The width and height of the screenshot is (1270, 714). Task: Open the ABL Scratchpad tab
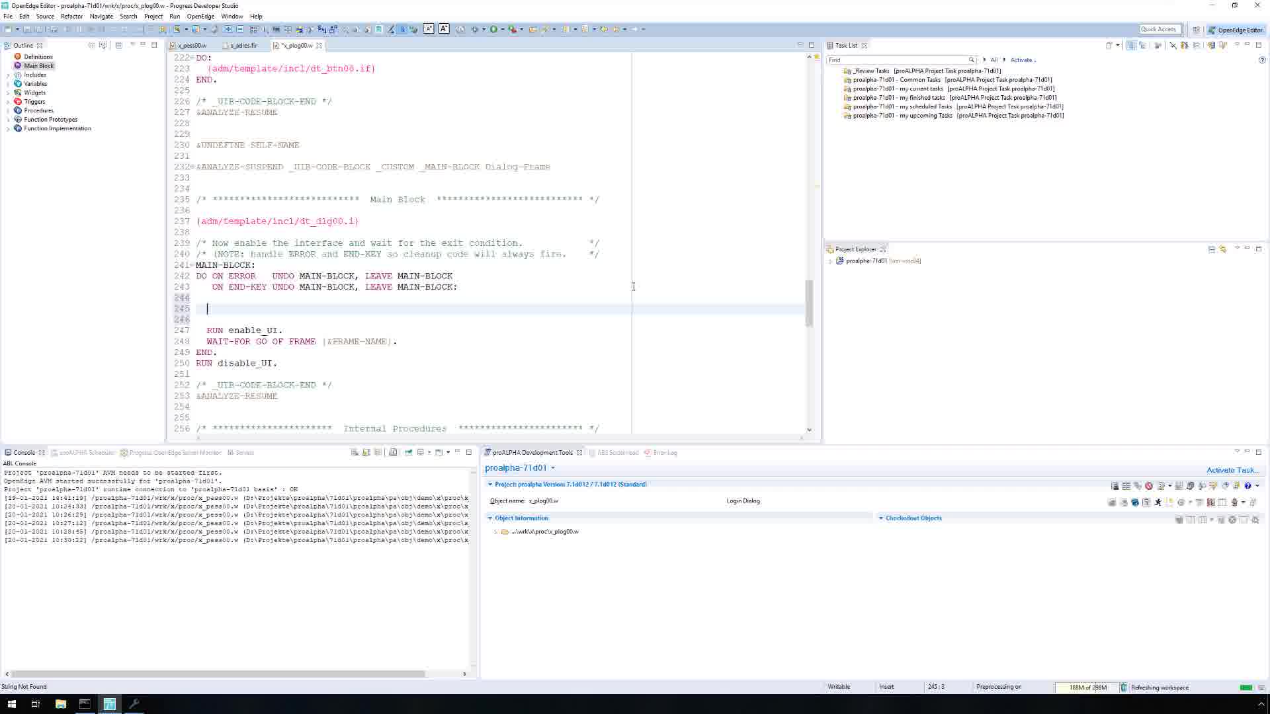[614, 453]
